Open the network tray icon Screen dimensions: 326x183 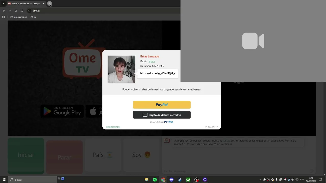[297, 180]
